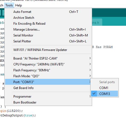Highlight the Port "COM13" menu entry
The image size is (126, 118).
pyautogui.click(x=48, y=82)
